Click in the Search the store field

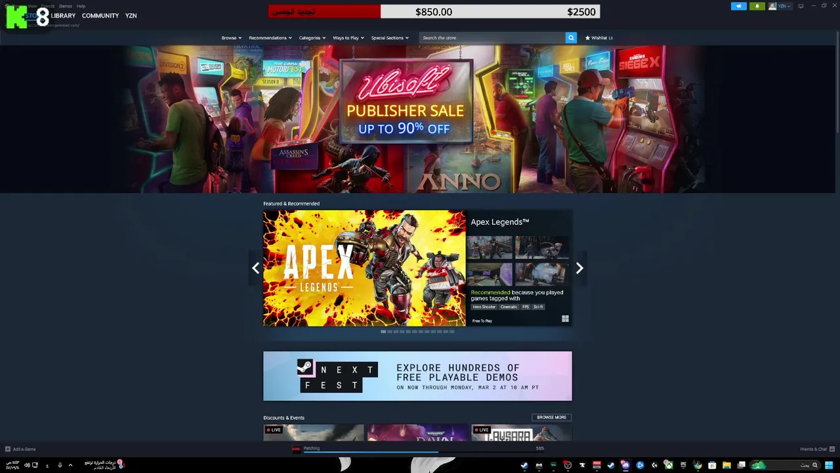tap(492, 37)
